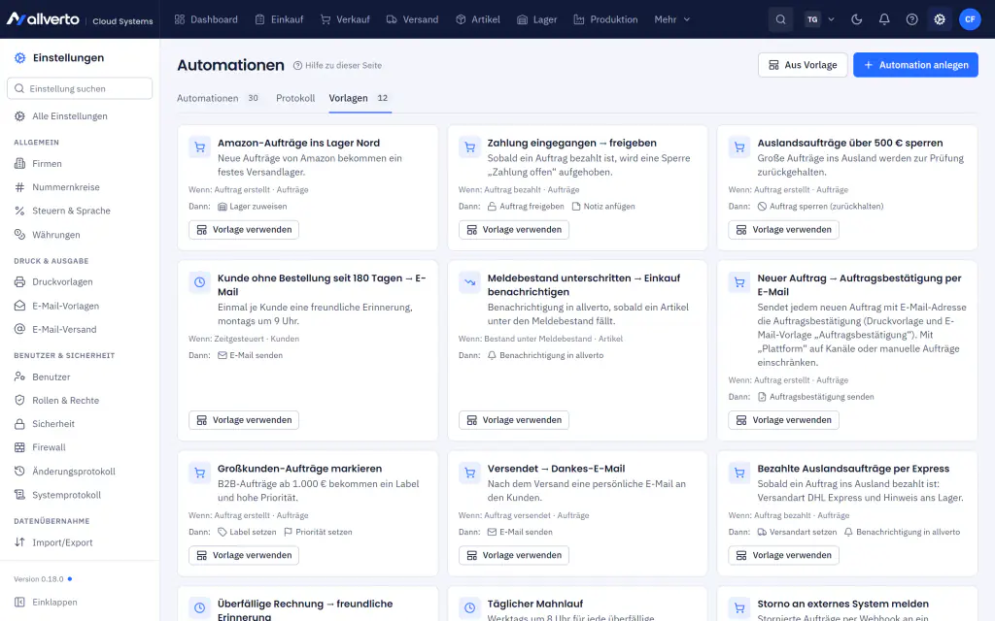
Task: Click cart icon of Bezahlte Auslandsaufträge card
Action: pyautogui.click(x=739, y=473)
